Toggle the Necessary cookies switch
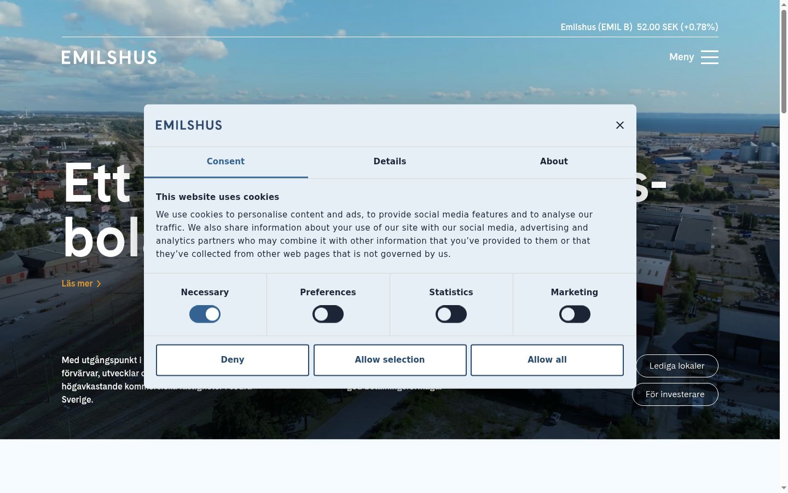Screen dimensions: 788x493 tap(205, 314)
